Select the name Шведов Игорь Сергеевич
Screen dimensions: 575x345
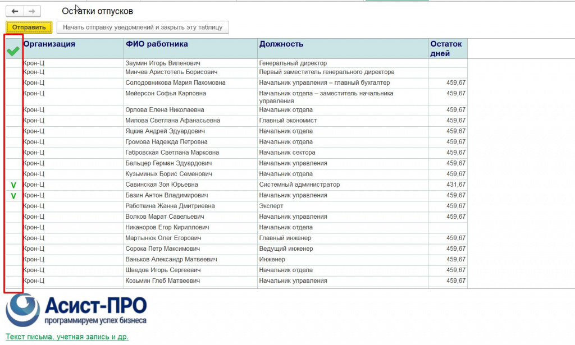[163, 270]
